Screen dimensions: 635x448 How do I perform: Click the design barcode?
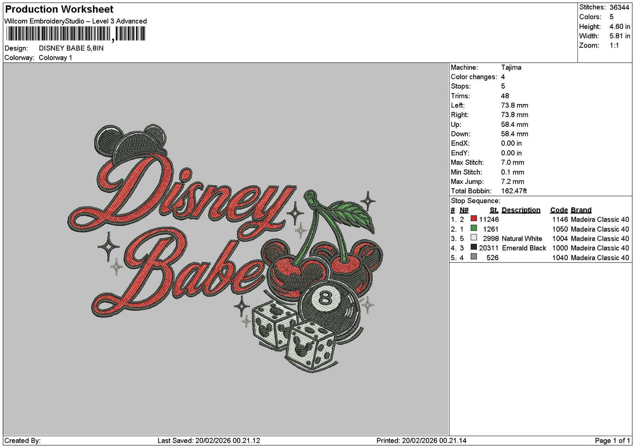click(75, 34)
